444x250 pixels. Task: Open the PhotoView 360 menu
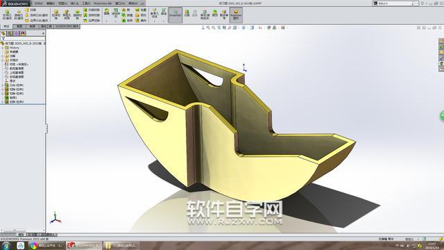(x=103, y=3)
